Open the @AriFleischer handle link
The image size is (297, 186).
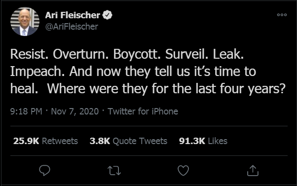tap(72, 27)
